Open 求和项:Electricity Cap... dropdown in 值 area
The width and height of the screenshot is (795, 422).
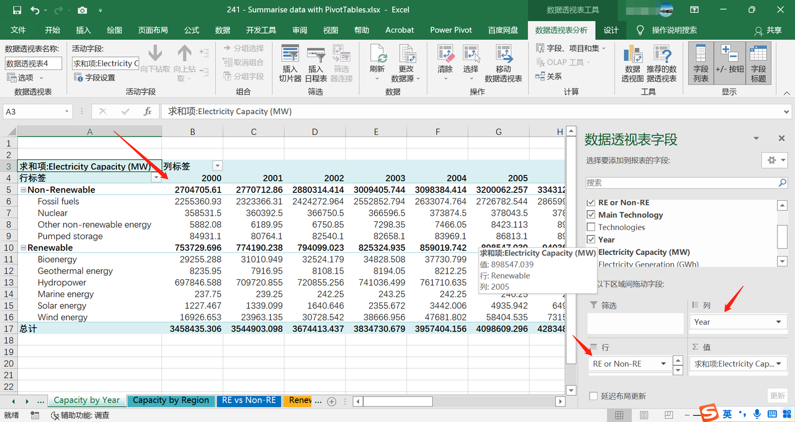click(x=779, y=364)
